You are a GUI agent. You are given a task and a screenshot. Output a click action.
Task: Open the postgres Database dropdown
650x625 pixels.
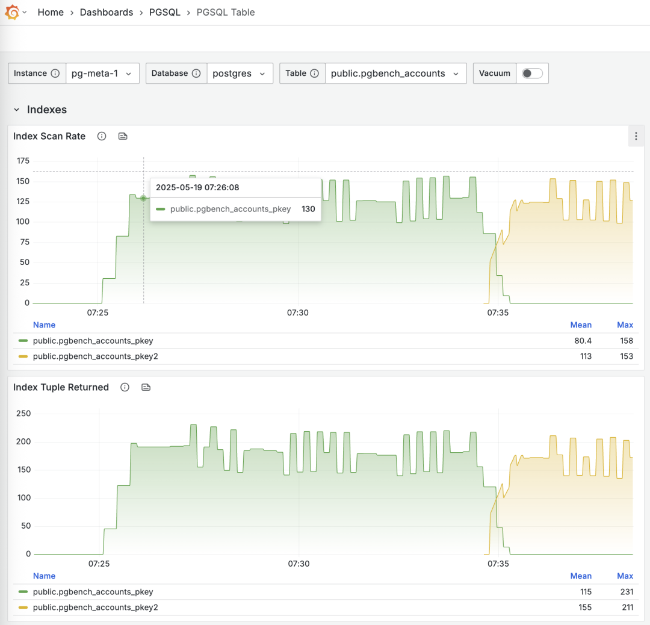click(x=240, y=73)
